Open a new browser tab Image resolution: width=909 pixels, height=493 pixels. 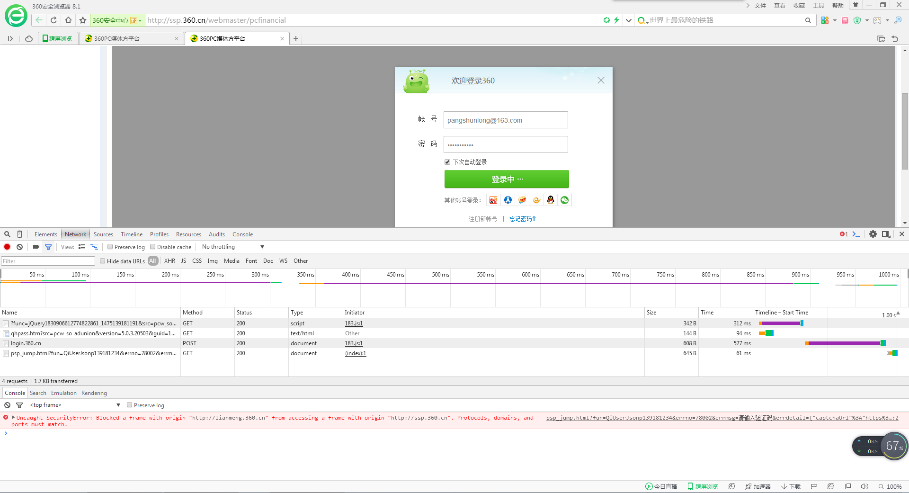296,38
